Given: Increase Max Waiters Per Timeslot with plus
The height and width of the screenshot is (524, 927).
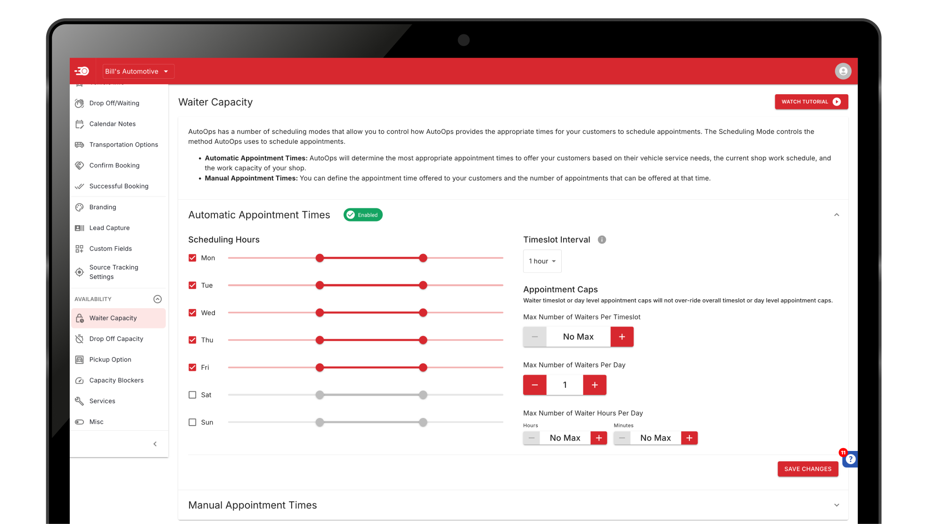Looking at the screenshot, I should [x=622, y=337].
